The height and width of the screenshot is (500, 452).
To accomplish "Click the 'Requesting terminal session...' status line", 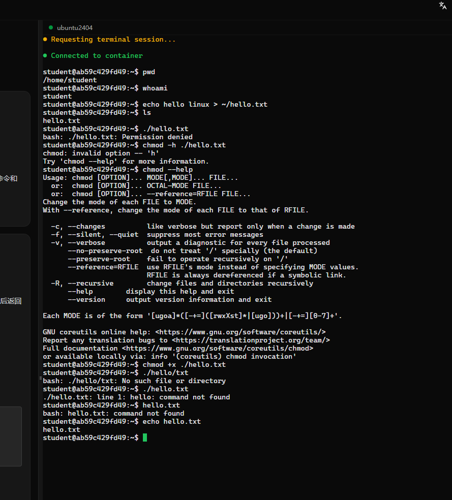I will click(109, 40).
